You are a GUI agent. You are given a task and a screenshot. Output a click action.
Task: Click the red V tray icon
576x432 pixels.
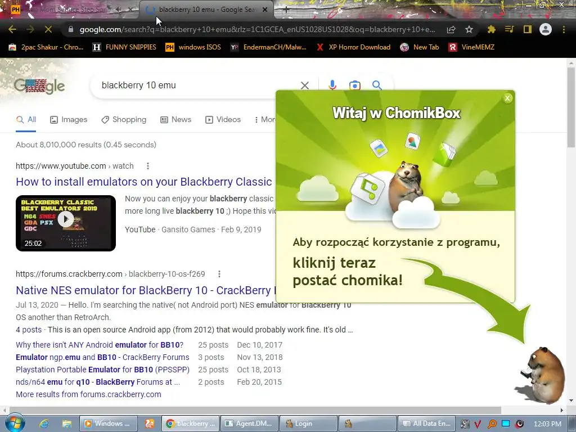(x=478, y=424)
